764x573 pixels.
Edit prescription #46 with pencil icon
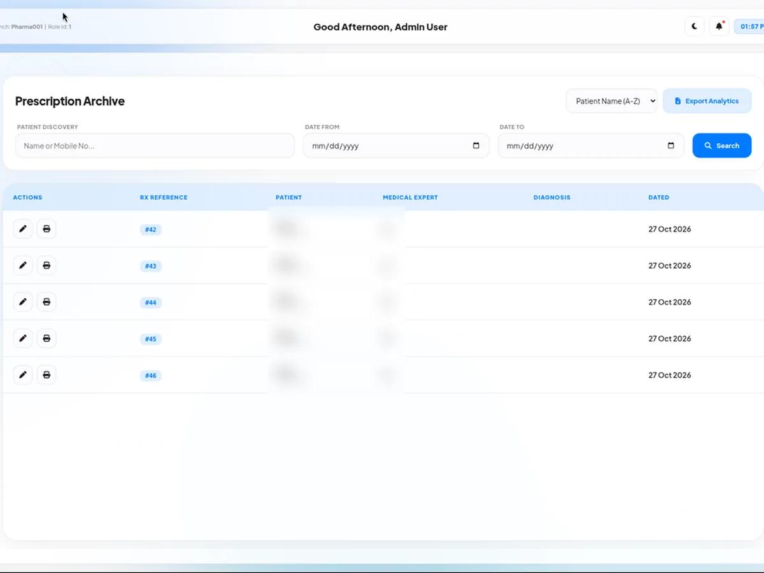coord(23,375)
